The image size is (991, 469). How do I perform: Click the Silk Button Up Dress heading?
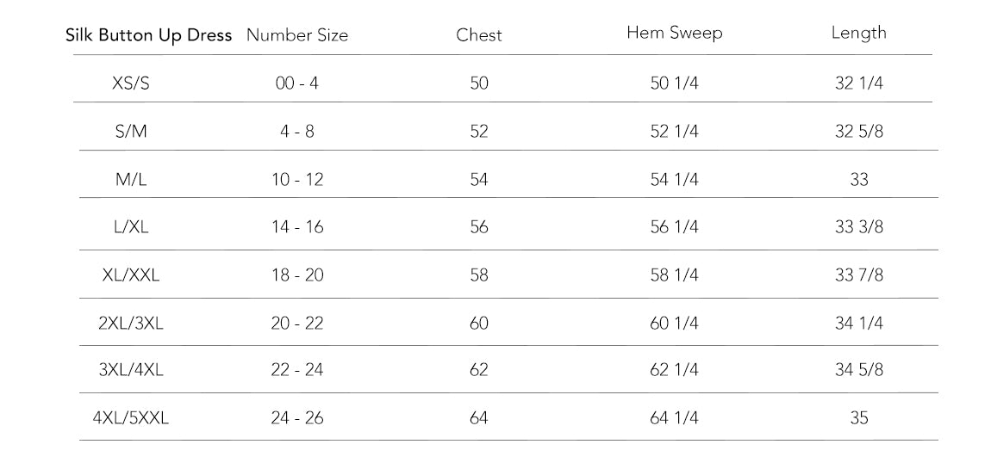click(x=149, y=36)
